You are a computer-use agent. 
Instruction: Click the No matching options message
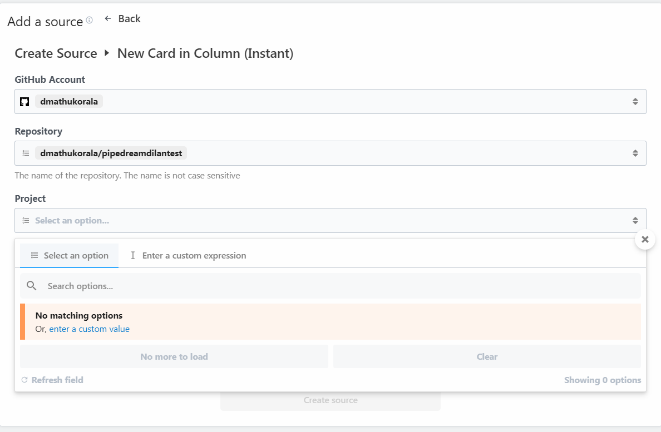pos(79,316)
